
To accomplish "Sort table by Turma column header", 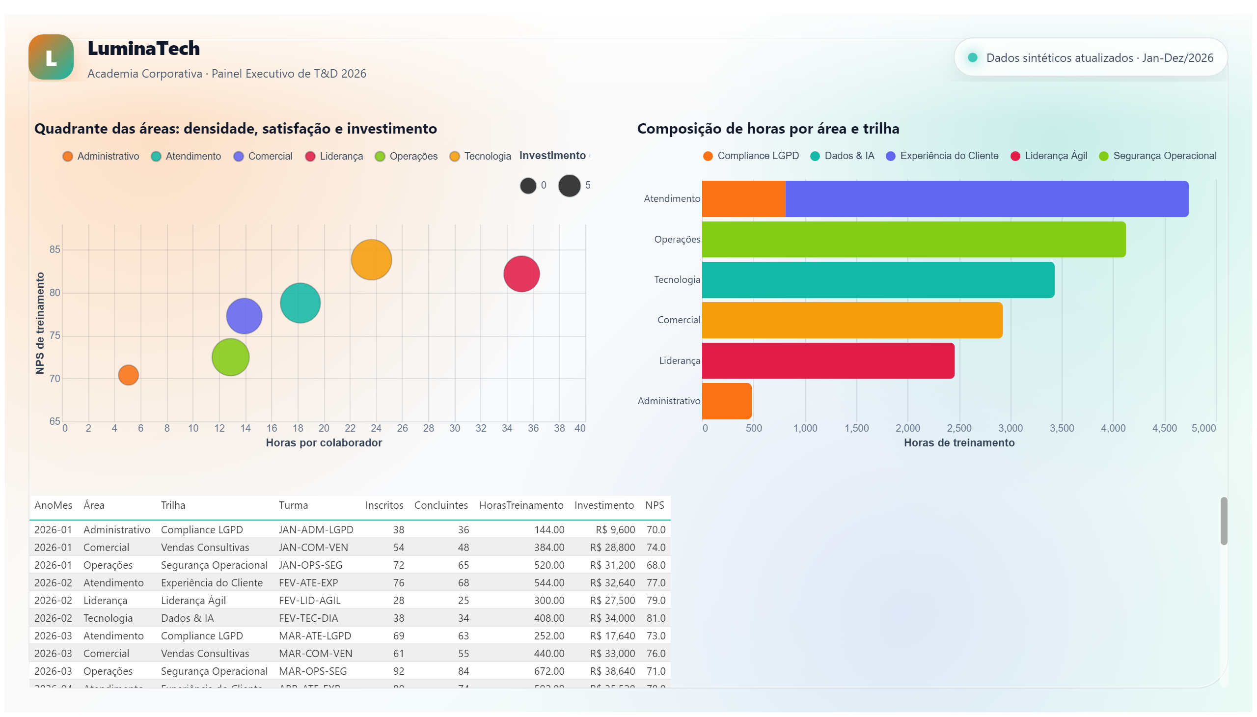I will (293, 506).
